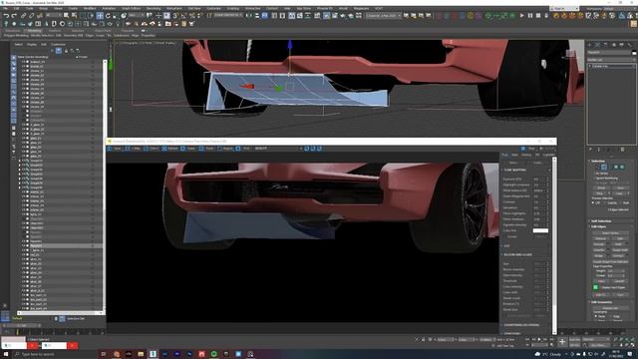Image resolution: width=638 pixels, height=359 pixels.
Task: Open the Display tab in command panel
Action: pyautogui.click(x=621, y=45)
